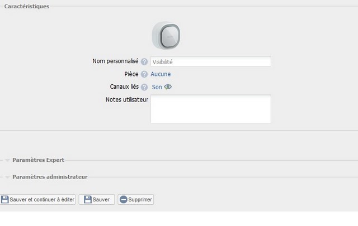Screen dimensions: 358x226
Task: Click the help icon beside Nom personnalisé
Action: point(144,62)
